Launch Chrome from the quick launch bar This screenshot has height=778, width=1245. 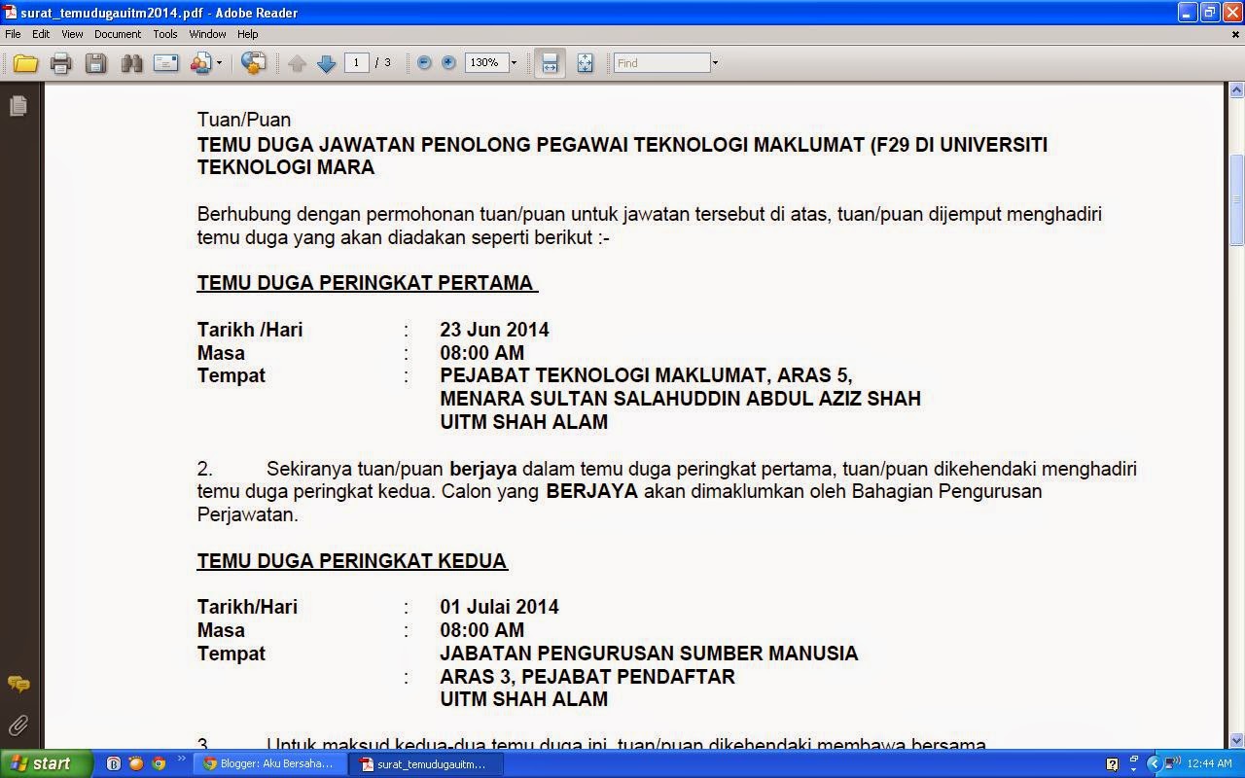[x=160, y=764]
